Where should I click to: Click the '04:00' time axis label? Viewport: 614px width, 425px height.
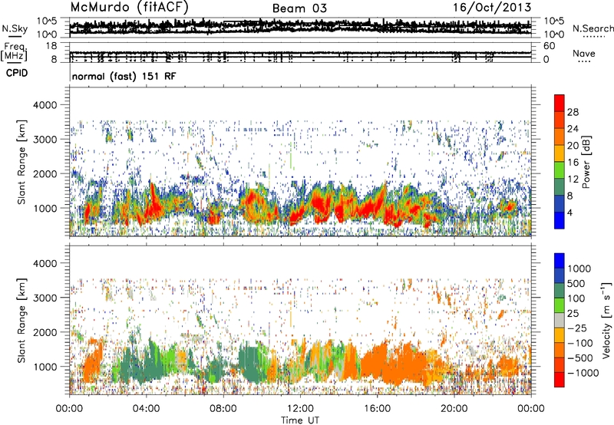146,408
